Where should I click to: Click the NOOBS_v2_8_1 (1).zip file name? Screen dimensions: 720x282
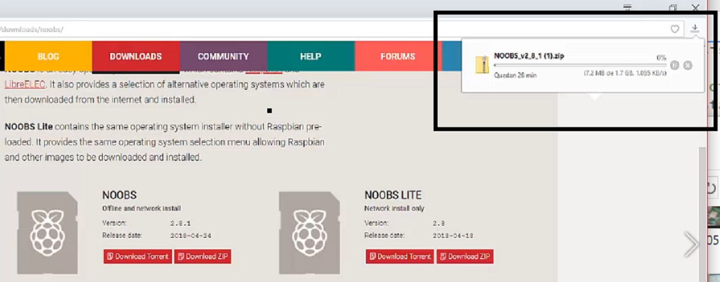[529, 56]
